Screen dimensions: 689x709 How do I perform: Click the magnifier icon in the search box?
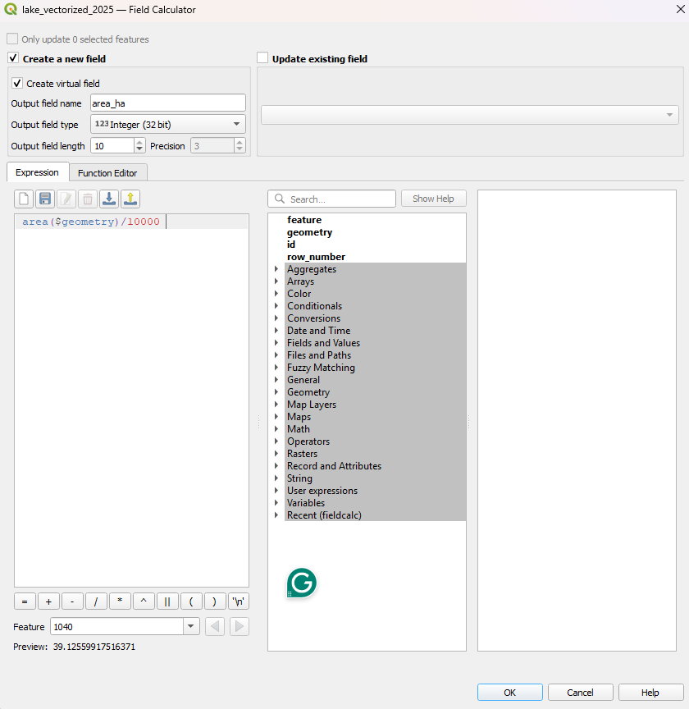(280, 199)
